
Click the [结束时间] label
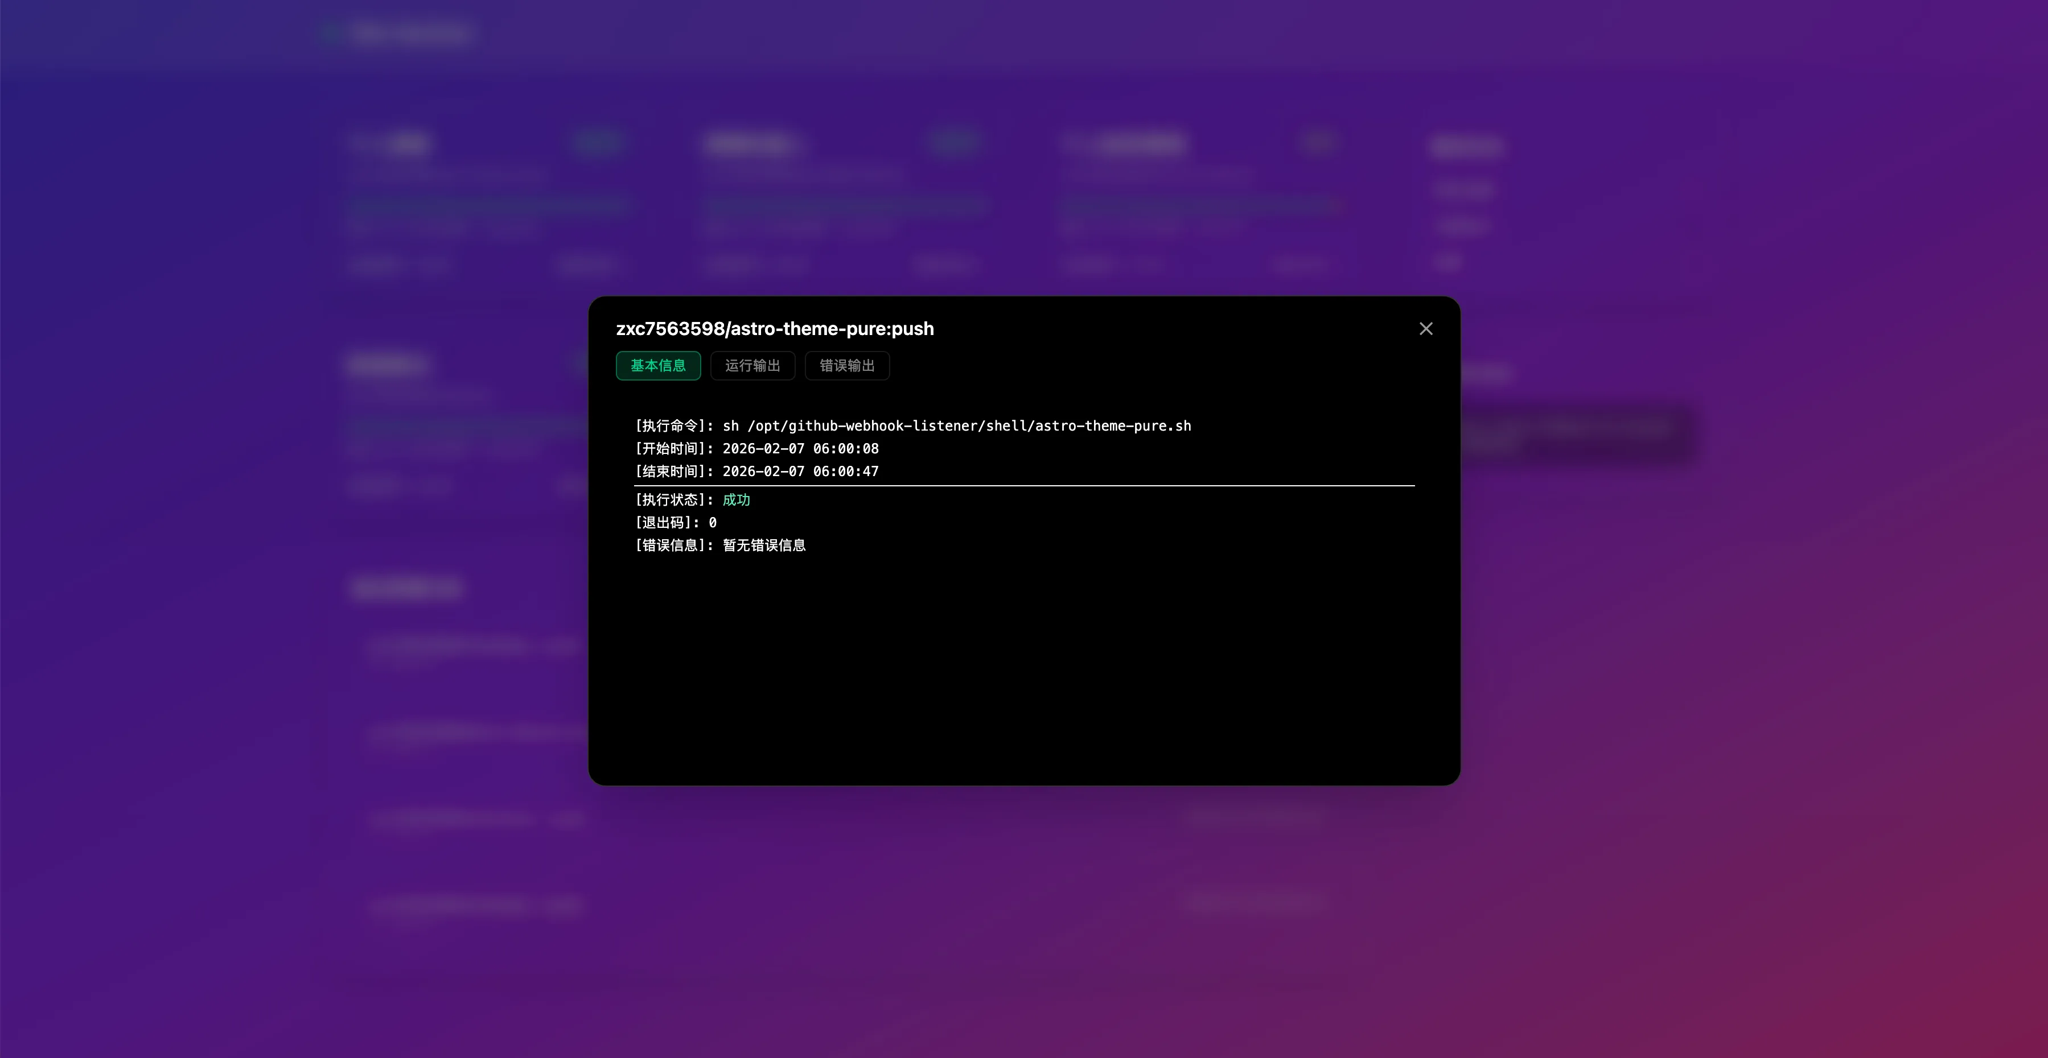click(x=673, y=472)
